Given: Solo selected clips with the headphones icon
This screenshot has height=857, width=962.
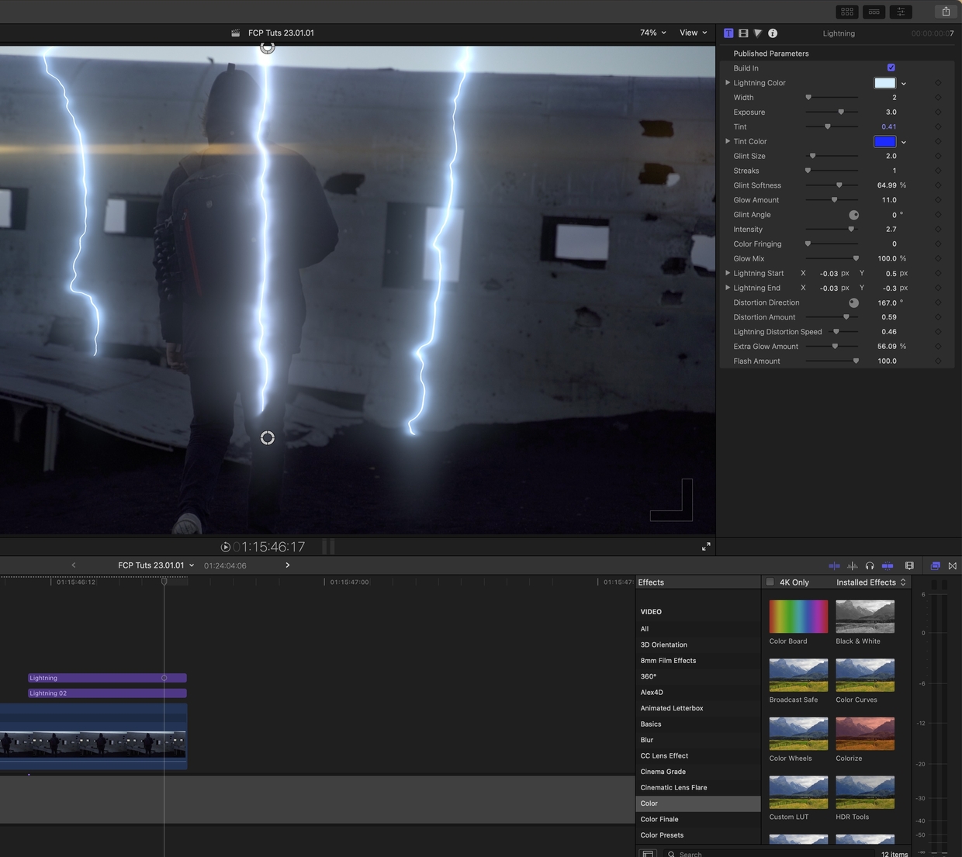Looking at the screenshot, I should 870,565.
